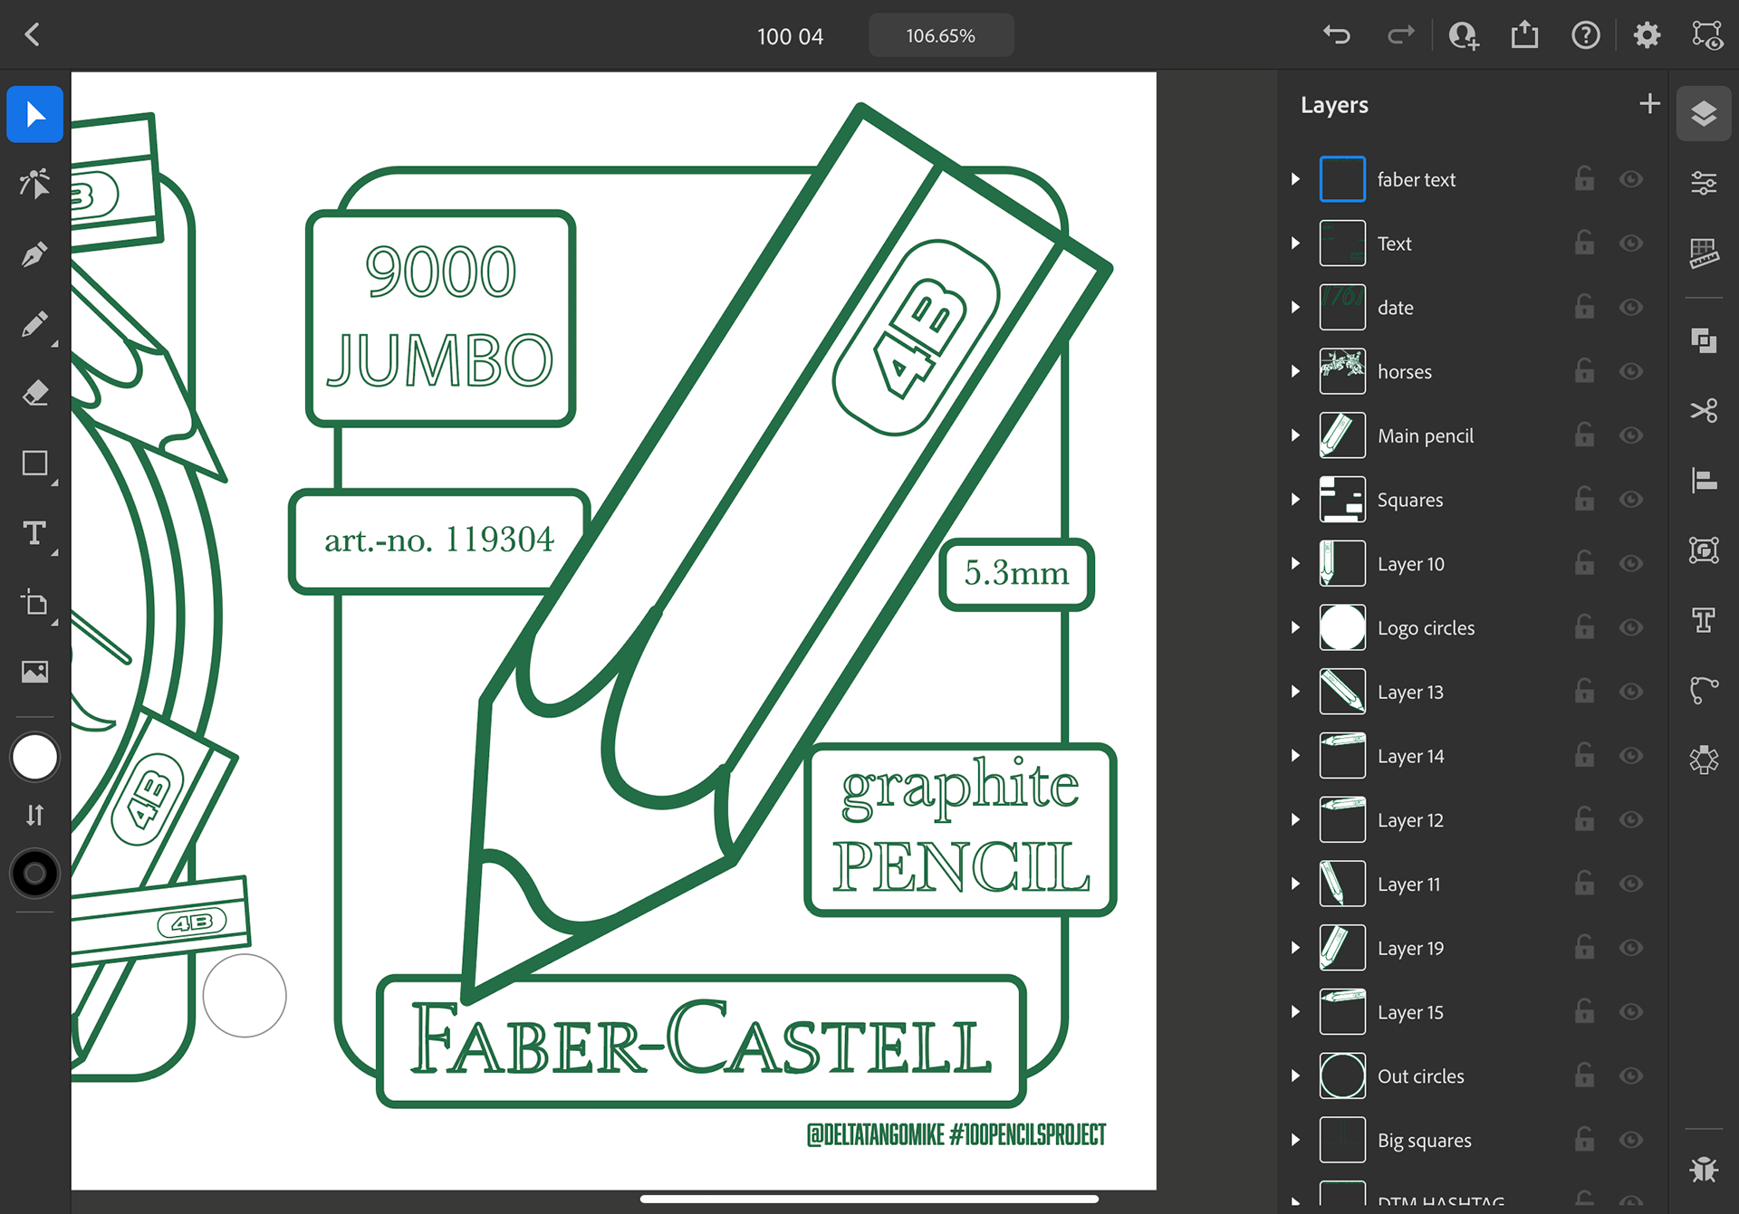
Task: Toggle the view mode icon top right
Action: click(x=1707, y=35)
